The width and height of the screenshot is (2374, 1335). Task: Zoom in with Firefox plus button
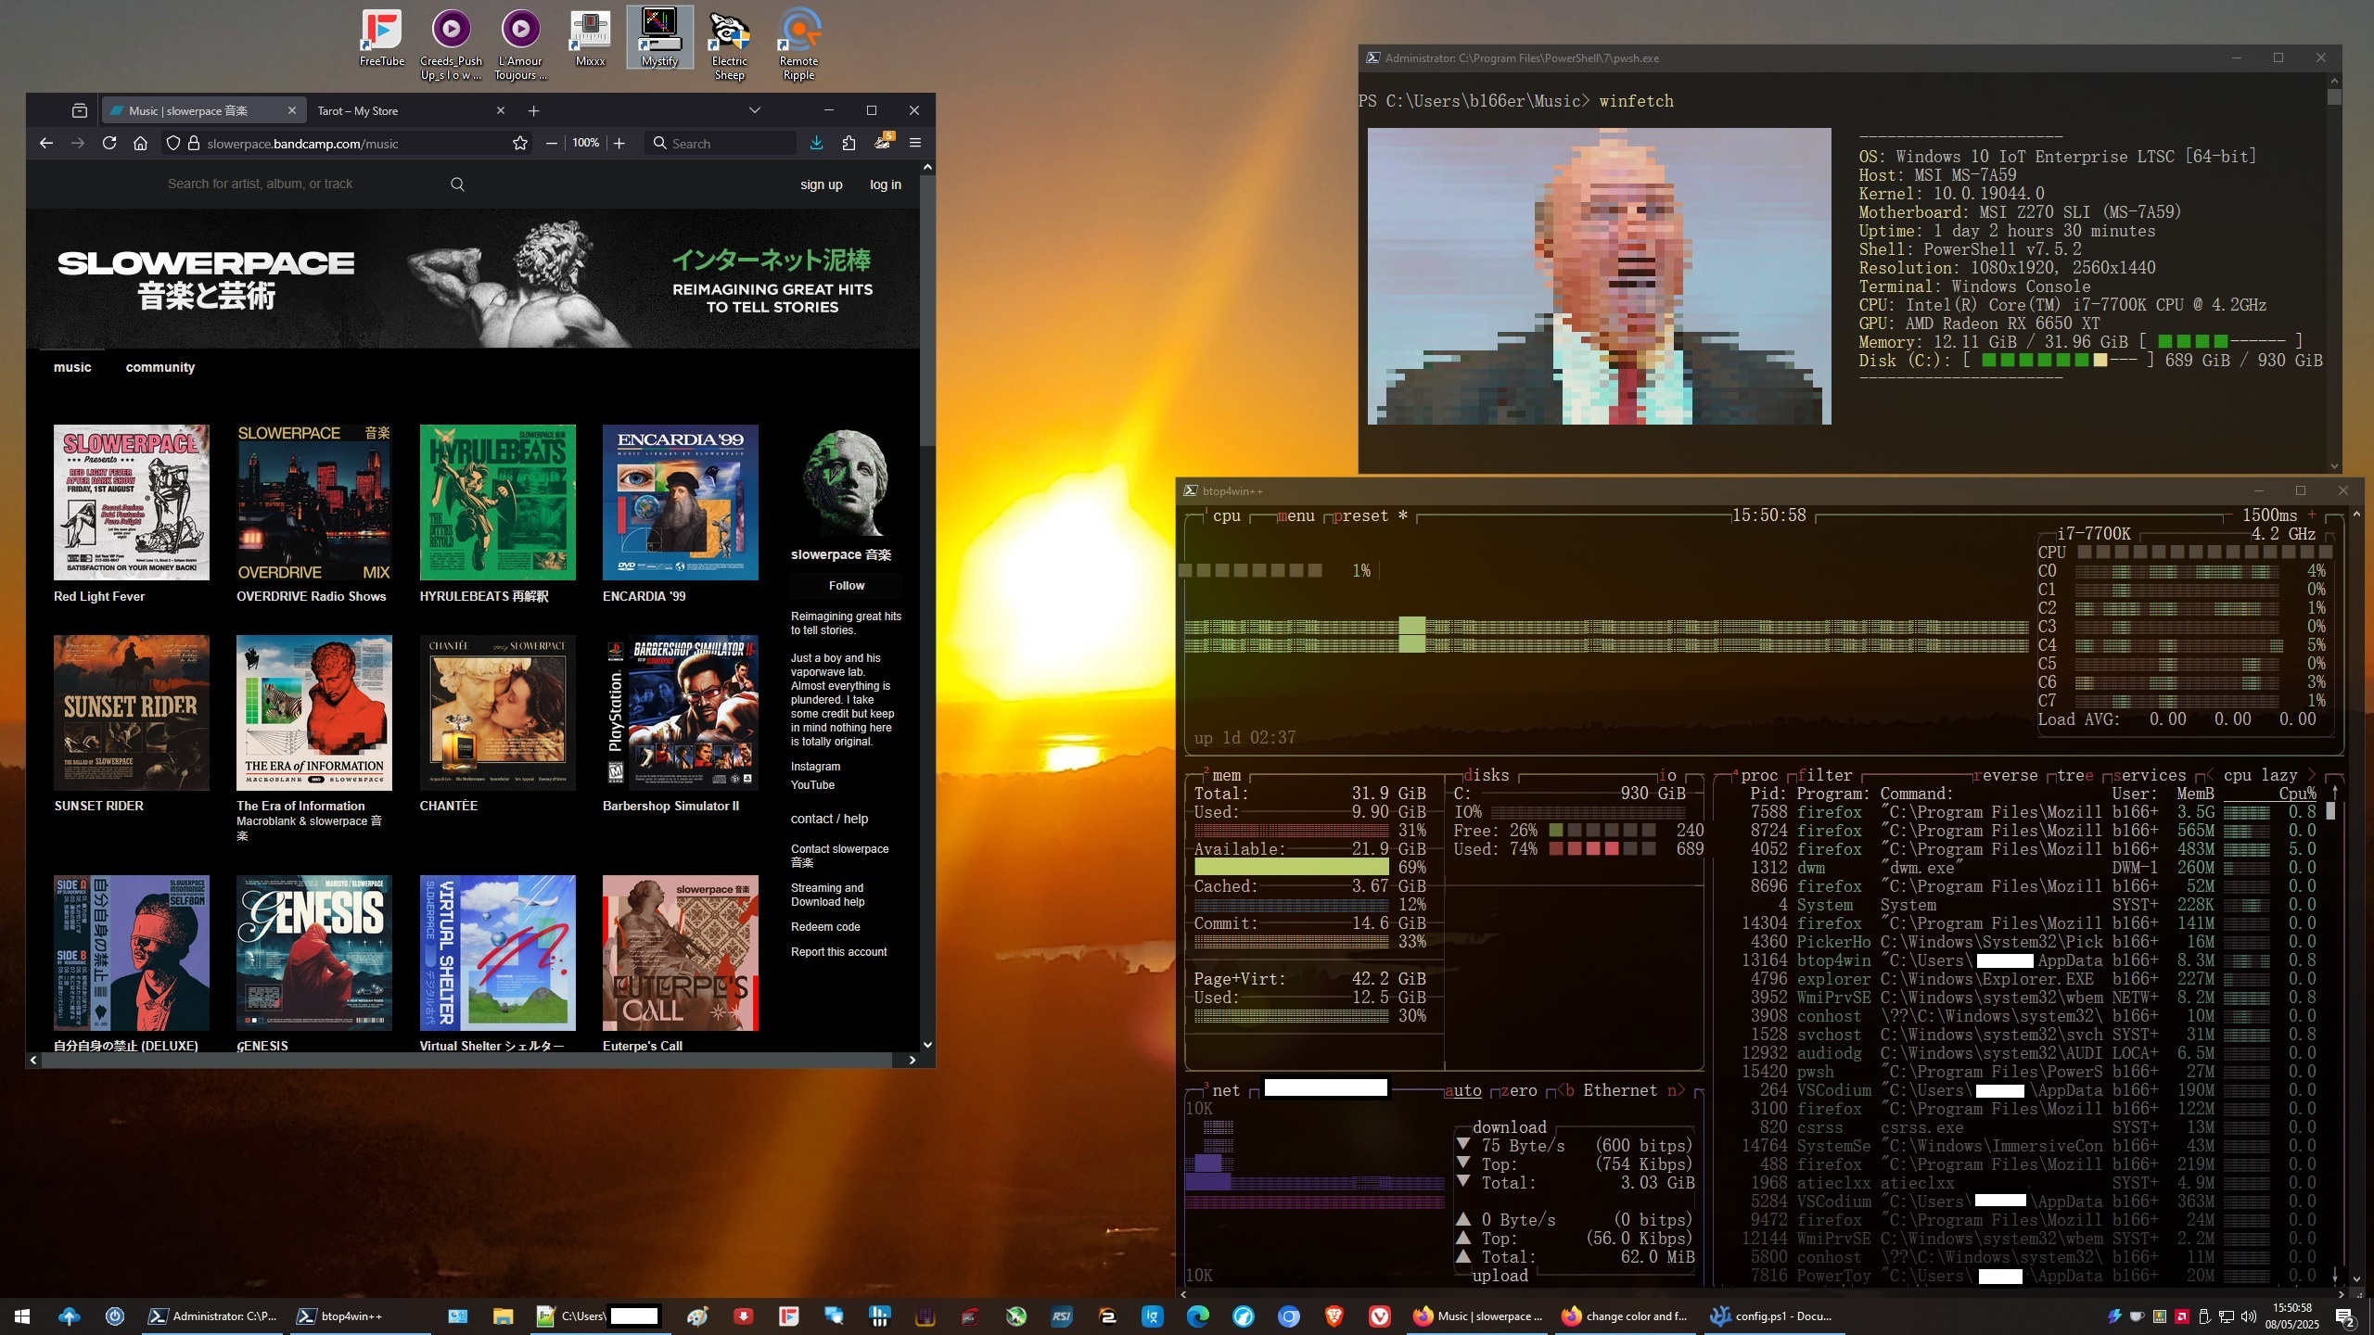click(x=619, y=143)
